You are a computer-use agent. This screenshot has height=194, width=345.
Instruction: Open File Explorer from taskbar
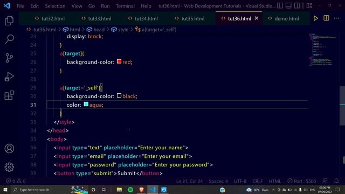(x=119, y=190)
